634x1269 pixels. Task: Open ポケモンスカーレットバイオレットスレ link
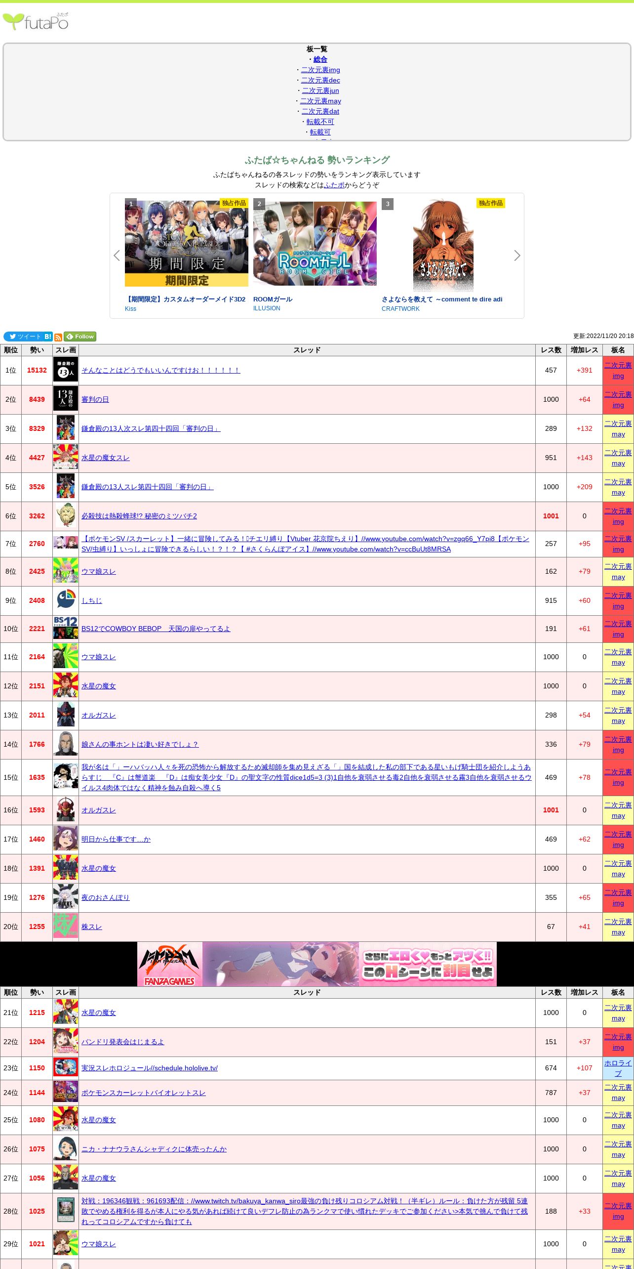pos(144,1093)
